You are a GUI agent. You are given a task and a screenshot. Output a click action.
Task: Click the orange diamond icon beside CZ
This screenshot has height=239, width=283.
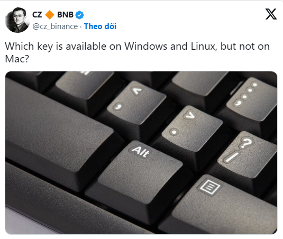pyautogui.click(x=50, y=15)
